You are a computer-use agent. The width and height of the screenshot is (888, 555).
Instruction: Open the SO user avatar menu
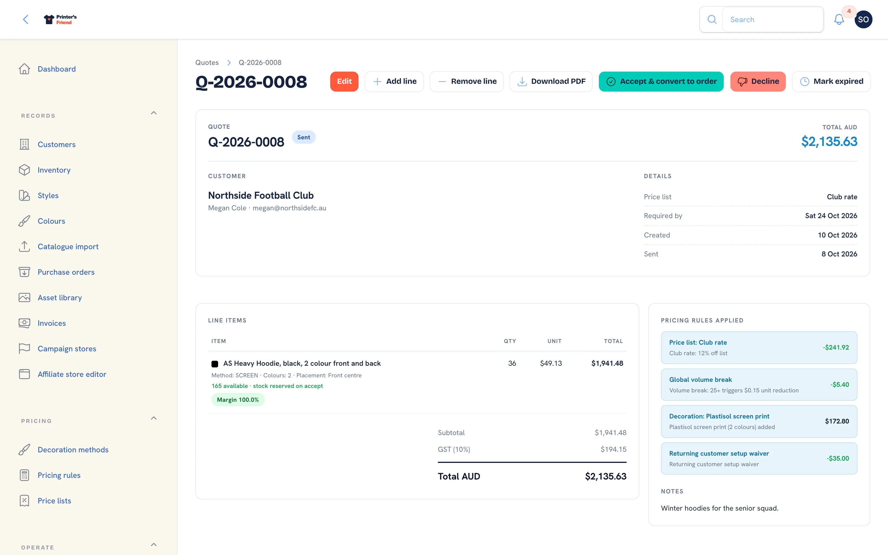coord(863,19)
